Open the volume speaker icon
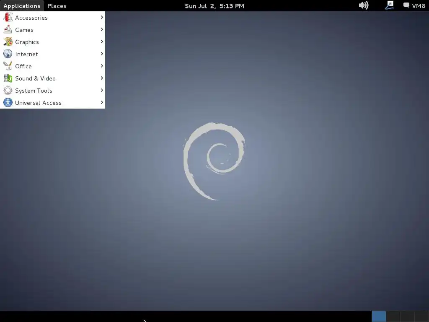Viewport: 429px width, 322px height. pos(364,5)
